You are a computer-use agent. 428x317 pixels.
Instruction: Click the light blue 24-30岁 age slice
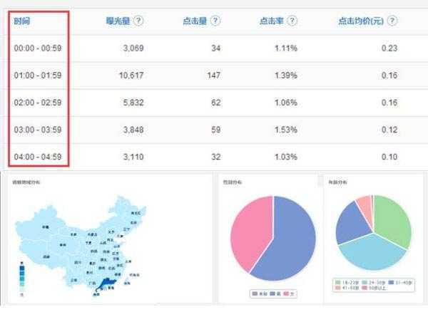[x=372, y=254]
